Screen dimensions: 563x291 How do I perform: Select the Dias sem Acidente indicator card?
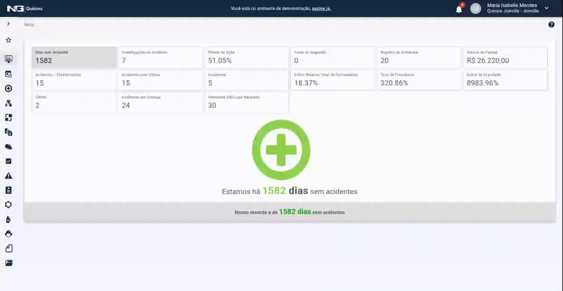coord(74,57)
